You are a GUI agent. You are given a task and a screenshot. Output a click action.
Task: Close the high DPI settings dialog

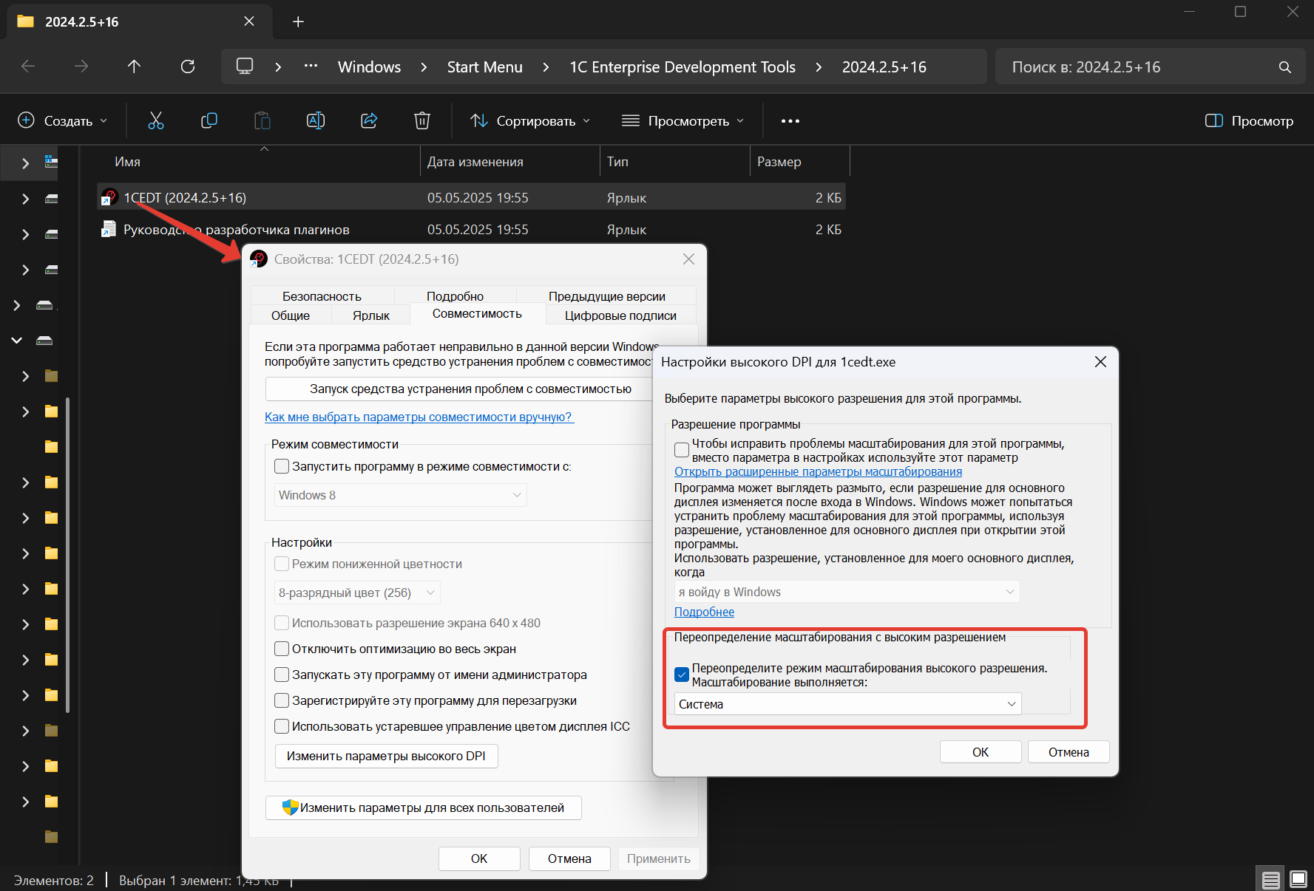(x=1100, y=362)
